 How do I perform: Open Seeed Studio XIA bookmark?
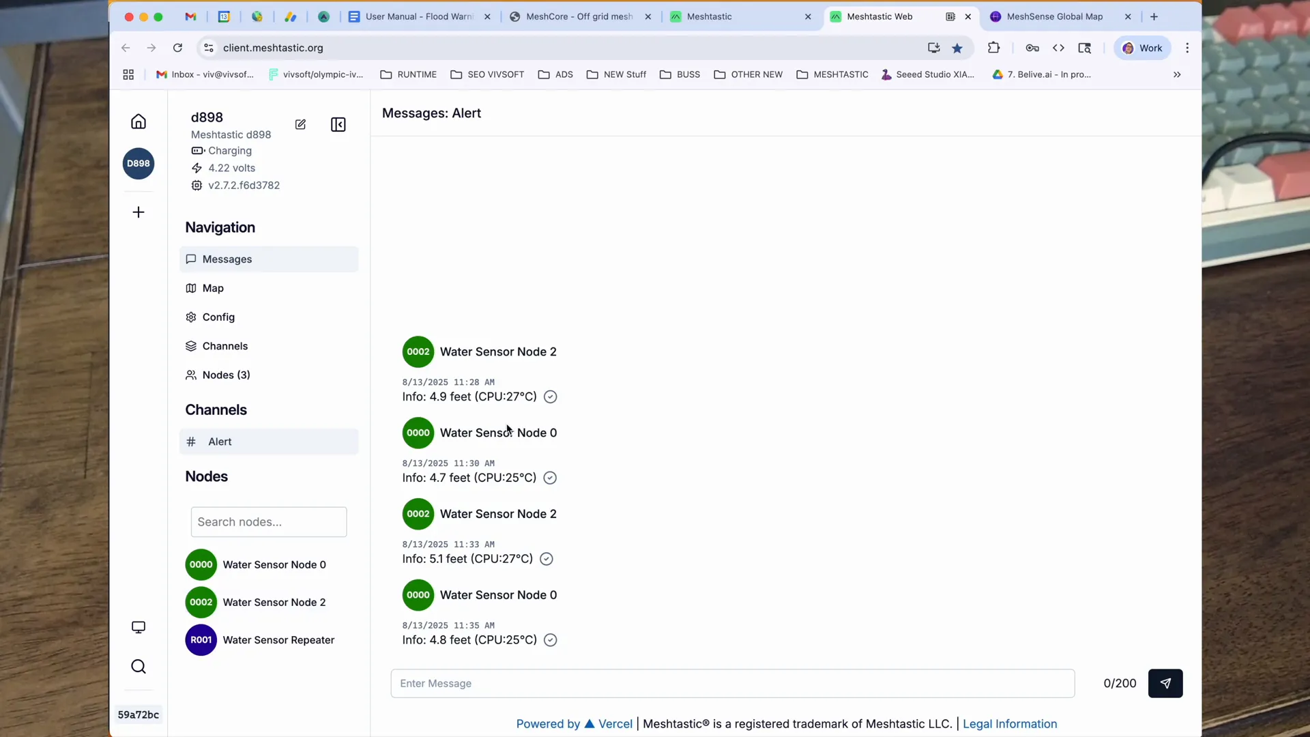pos(928,74)
